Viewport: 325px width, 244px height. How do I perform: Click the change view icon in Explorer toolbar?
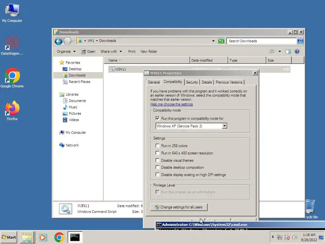pyautogui.click(x=272, y=51)
